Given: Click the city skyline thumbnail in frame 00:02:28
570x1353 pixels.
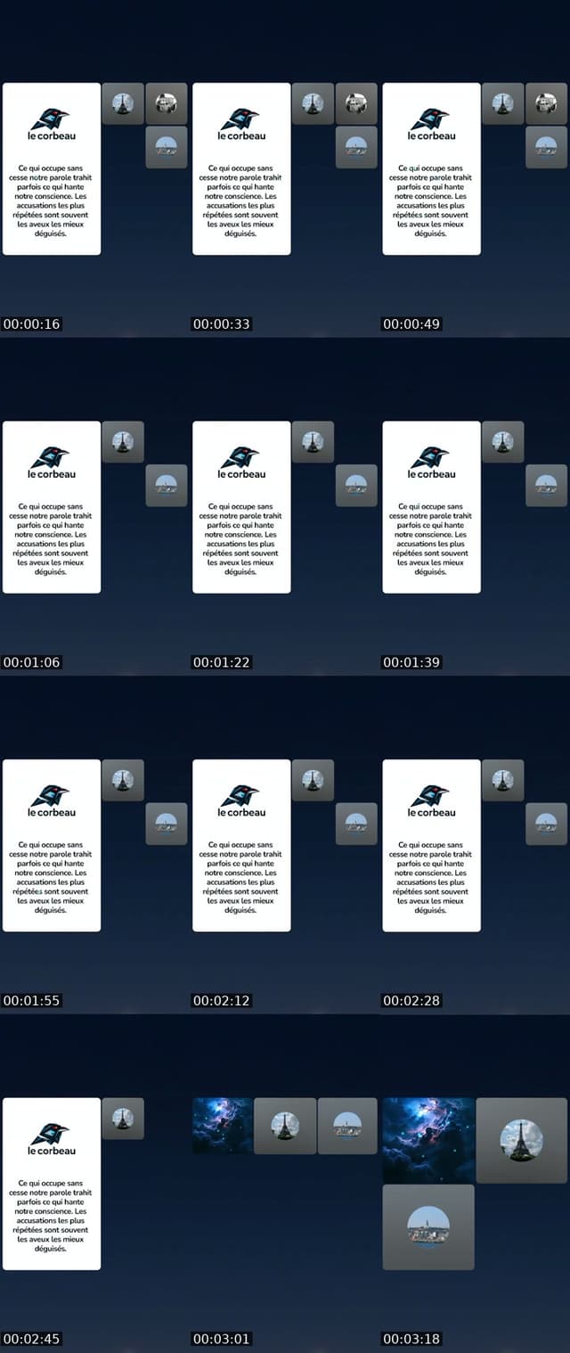Looking at the screenshot, I should [x=546, y=824].
